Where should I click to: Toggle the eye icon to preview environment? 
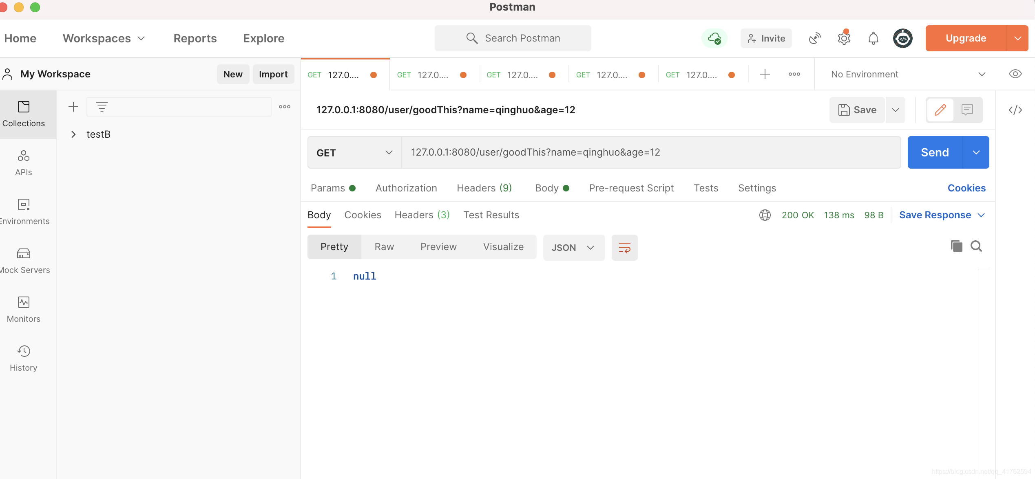pyautogui.click(x=1015, y=74)
